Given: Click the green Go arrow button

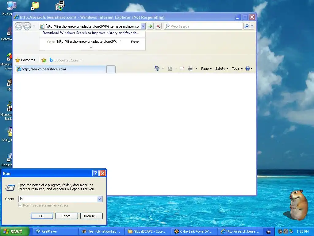Looking at the screenshot, I should pyautogui.click(x=150, y=26).
